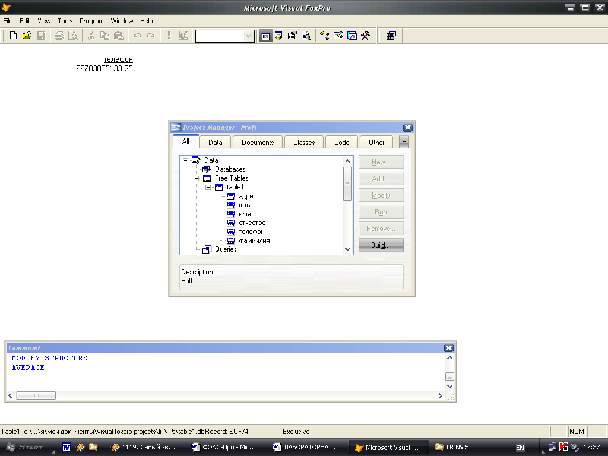This screenshot has height=456, width=608.
Task: Click the Open folder toolbar icon
Action: point(27,36)
